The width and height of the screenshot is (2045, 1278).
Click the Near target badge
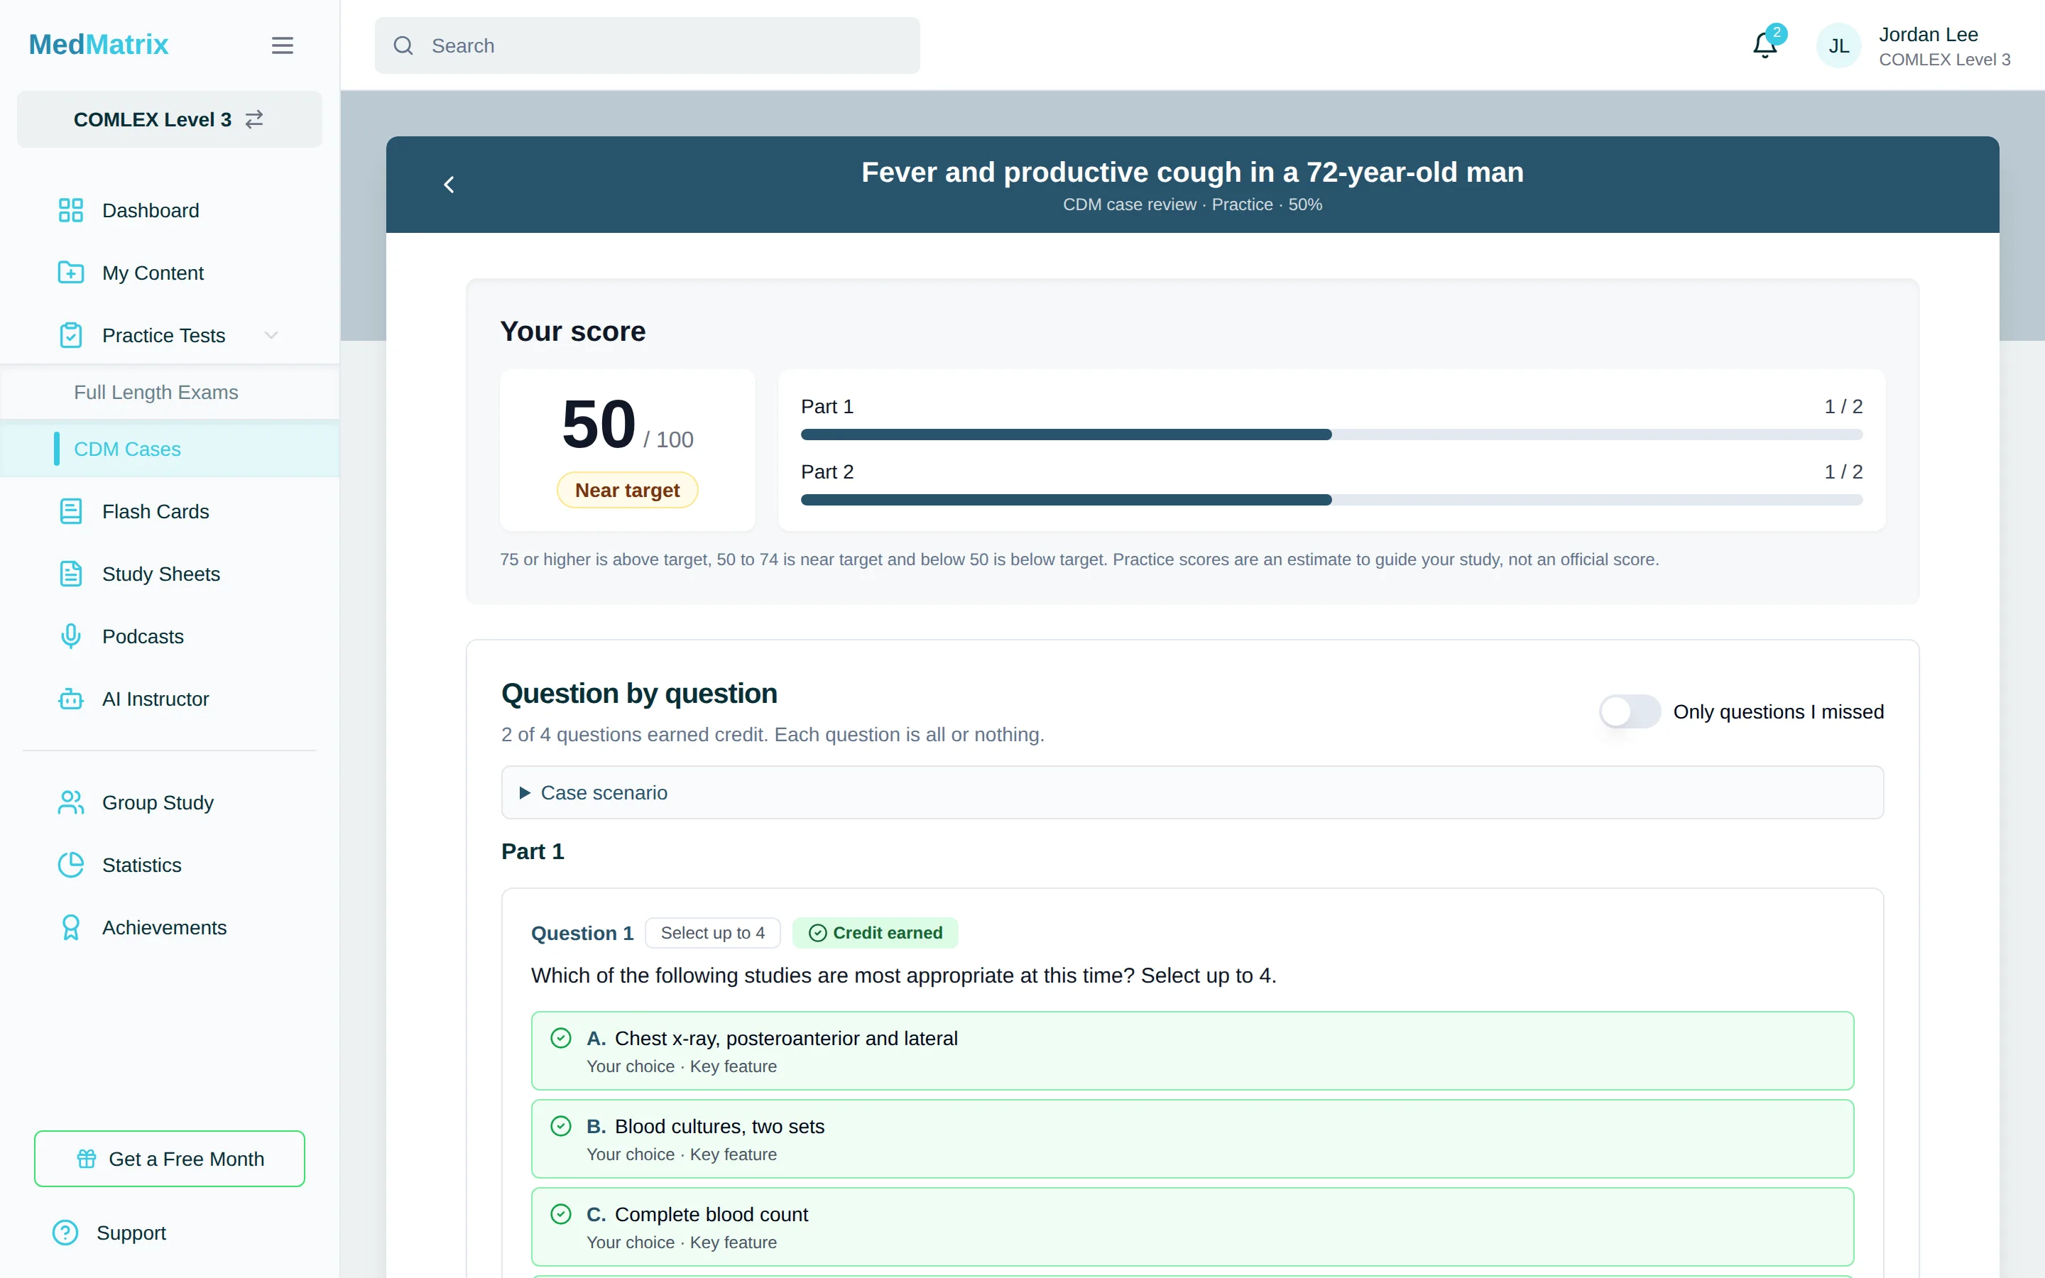627,490
